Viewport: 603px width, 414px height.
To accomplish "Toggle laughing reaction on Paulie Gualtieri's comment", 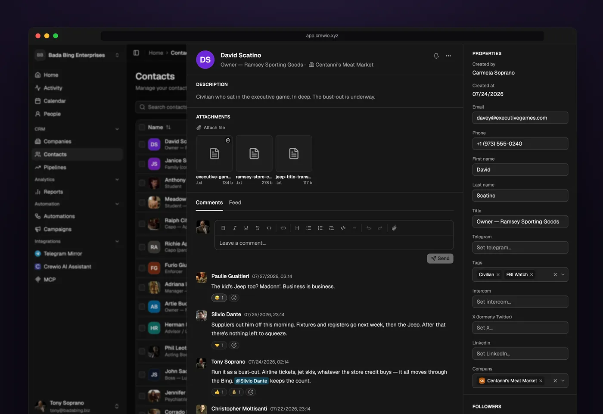I will click(219, 298).
